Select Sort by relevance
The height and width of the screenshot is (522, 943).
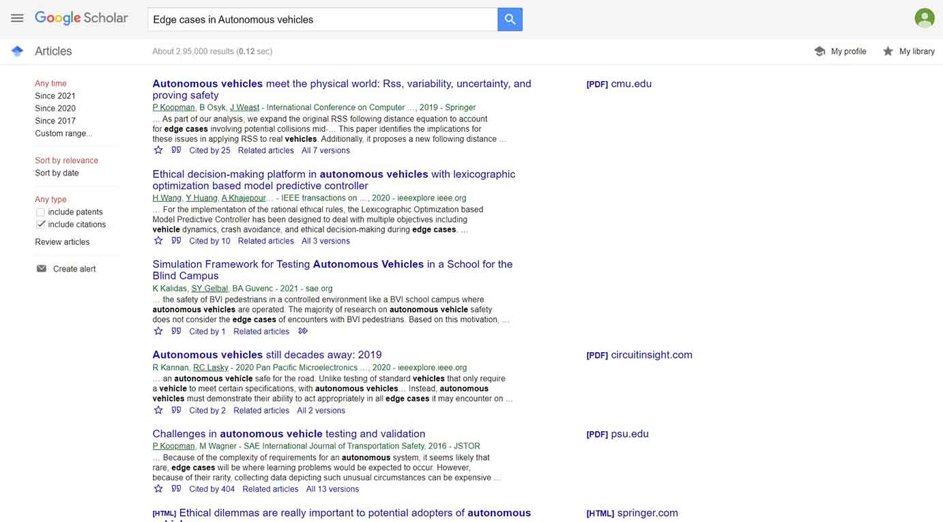pyautogui.click(x=66, y=160)
